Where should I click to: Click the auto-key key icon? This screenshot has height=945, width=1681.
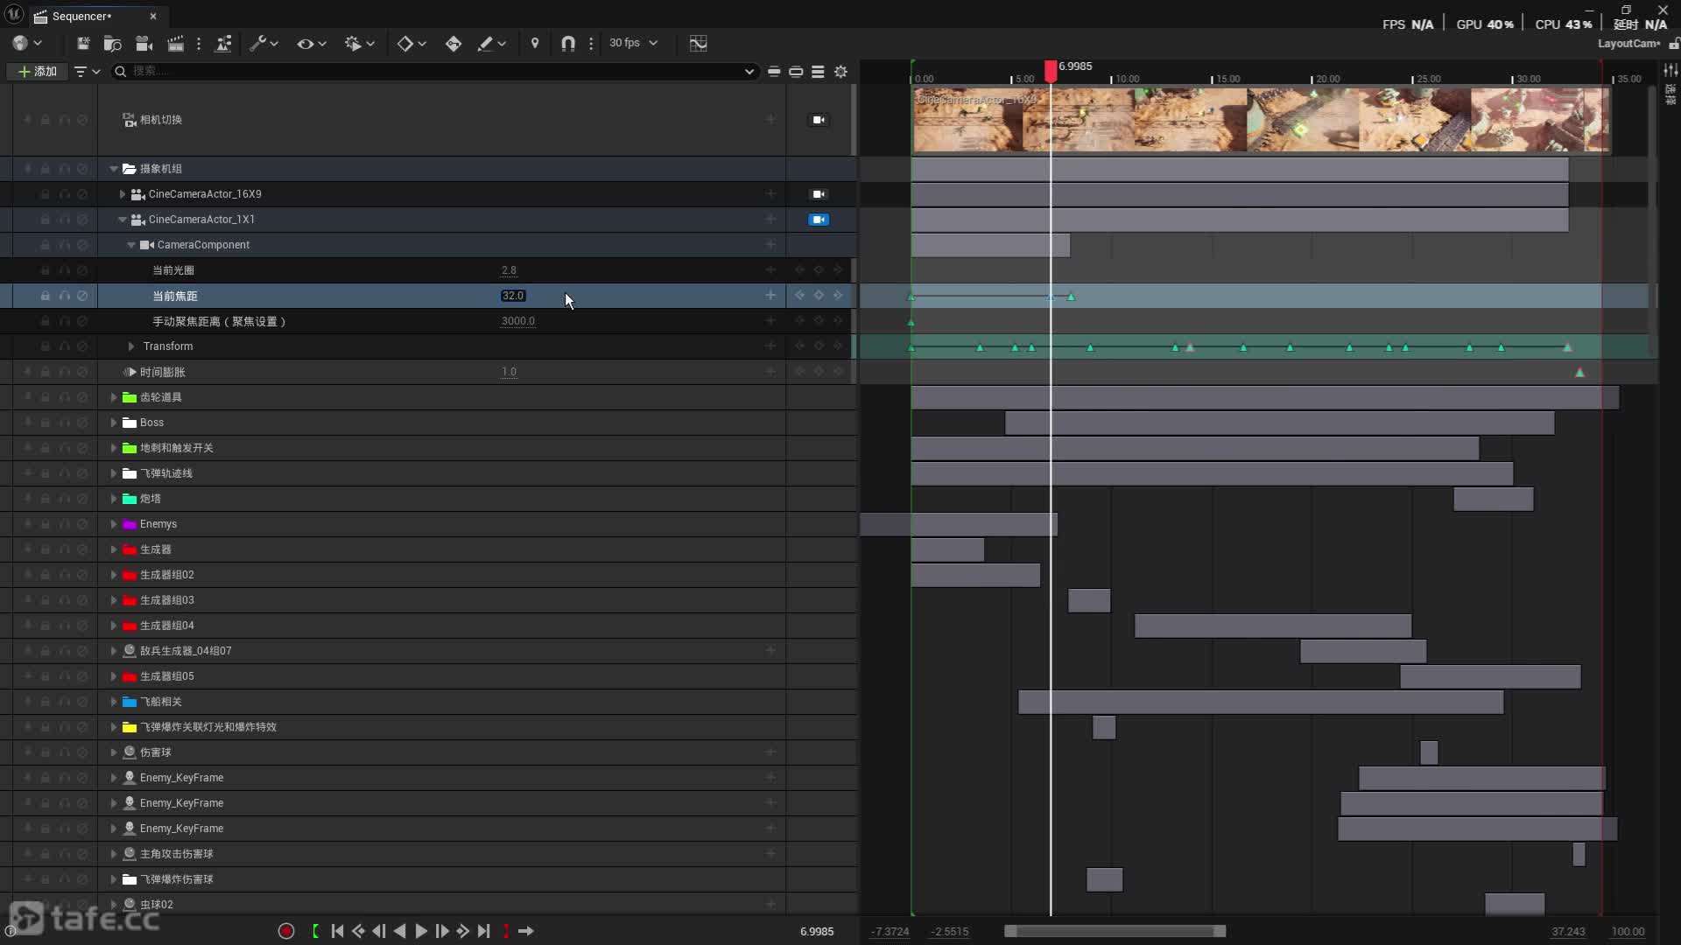pos(453,43)
